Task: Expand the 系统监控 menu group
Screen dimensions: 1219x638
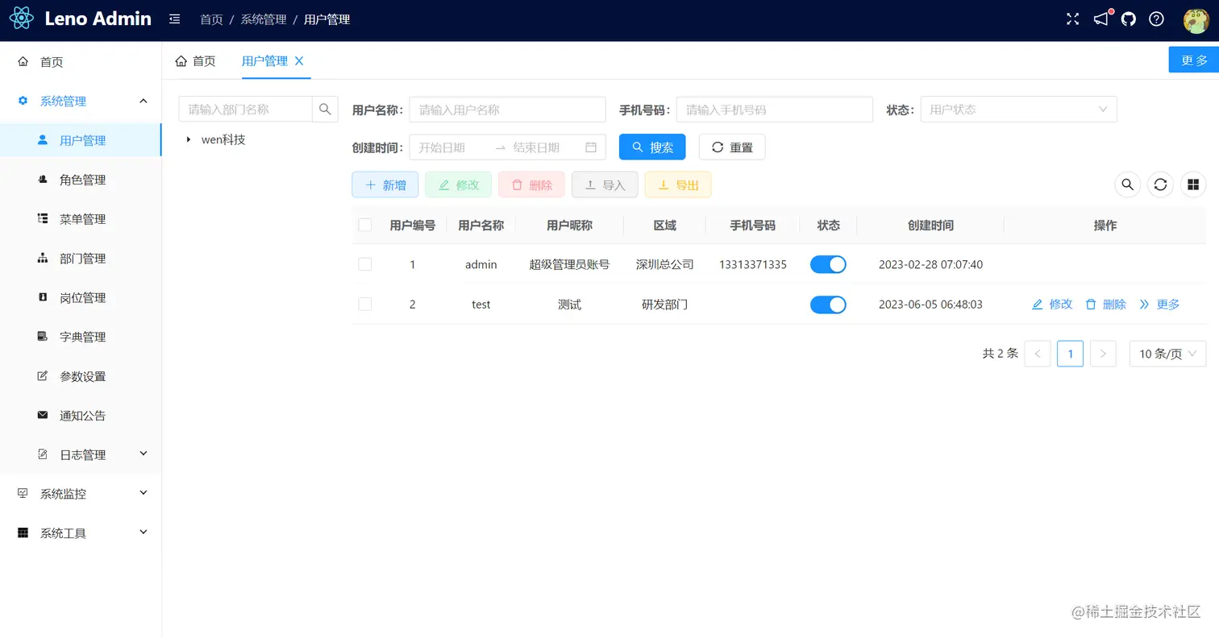Action: [81, 494]
